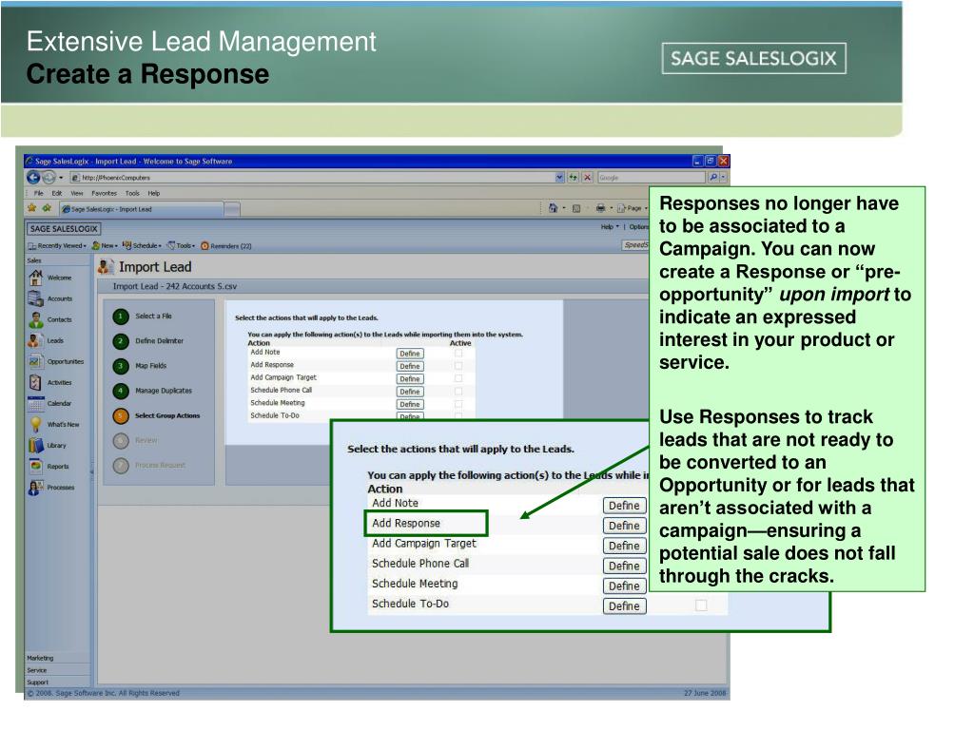Screen dimensions: 974x730
Task: Open the Recently Viewed dropdown
Action: (x=56, y=246)
